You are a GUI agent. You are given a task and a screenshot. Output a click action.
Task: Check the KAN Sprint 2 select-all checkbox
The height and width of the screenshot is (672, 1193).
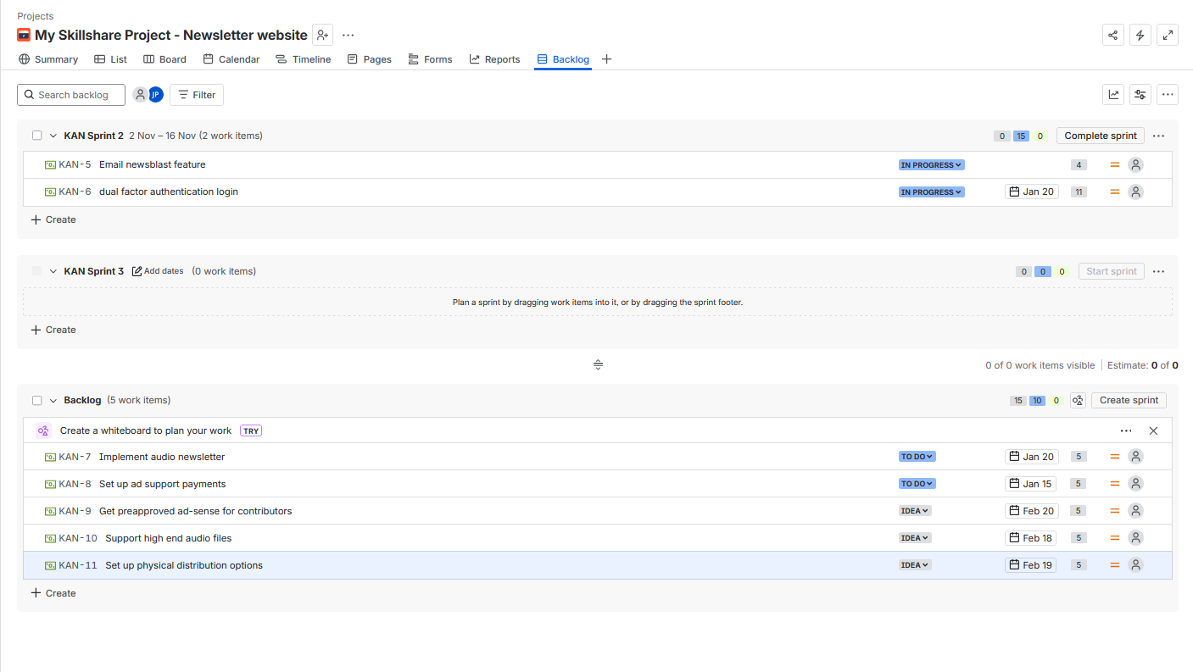point(37,136)
